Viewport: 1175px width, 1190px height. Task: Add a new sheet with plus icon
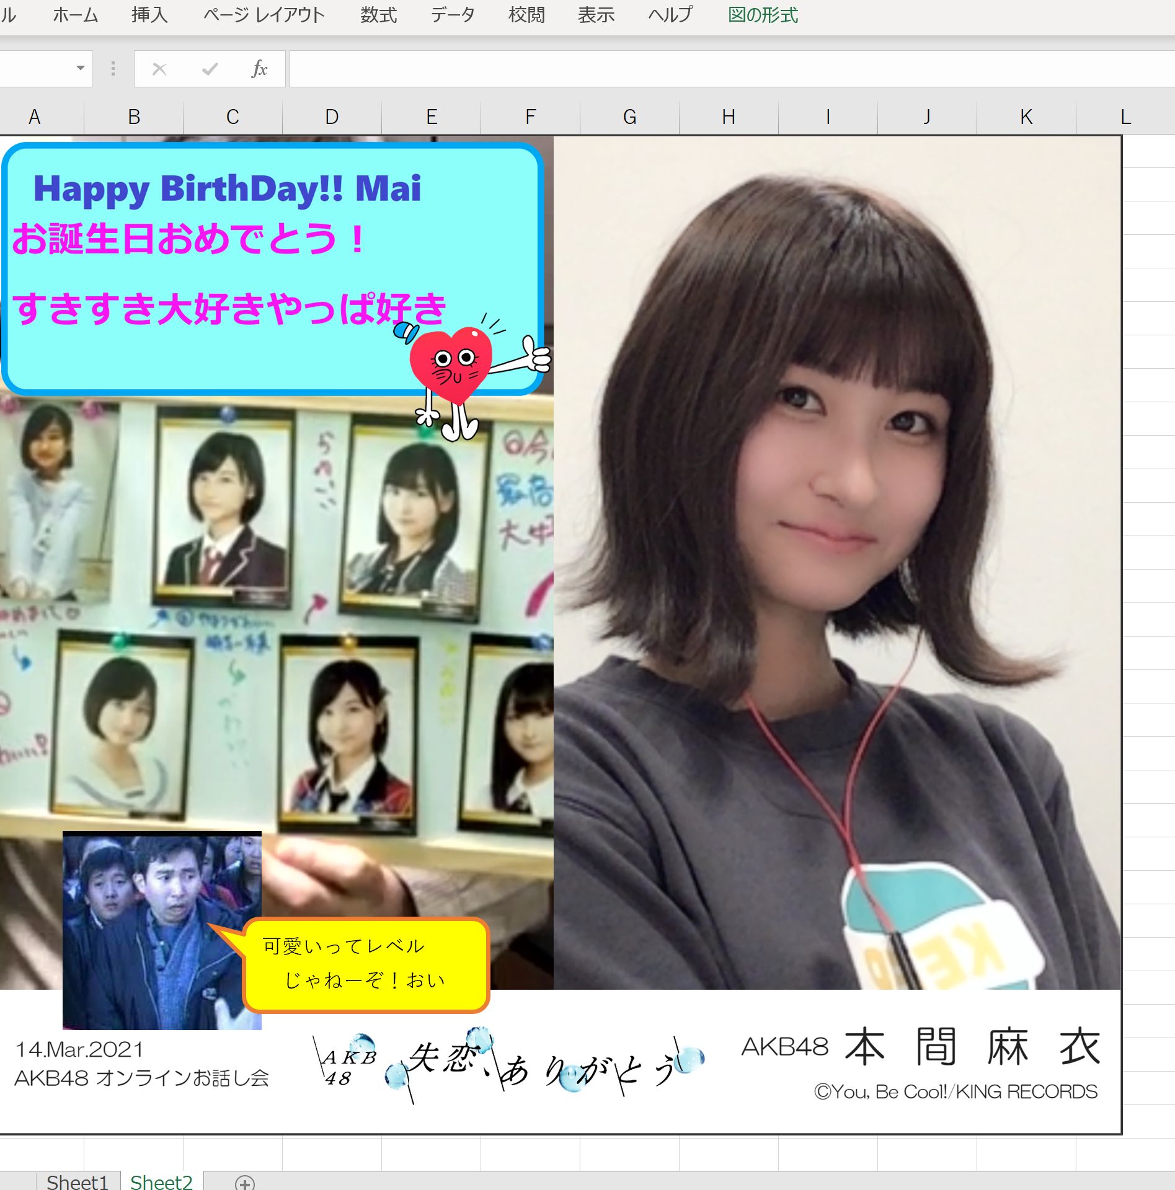click(245, 1183)
